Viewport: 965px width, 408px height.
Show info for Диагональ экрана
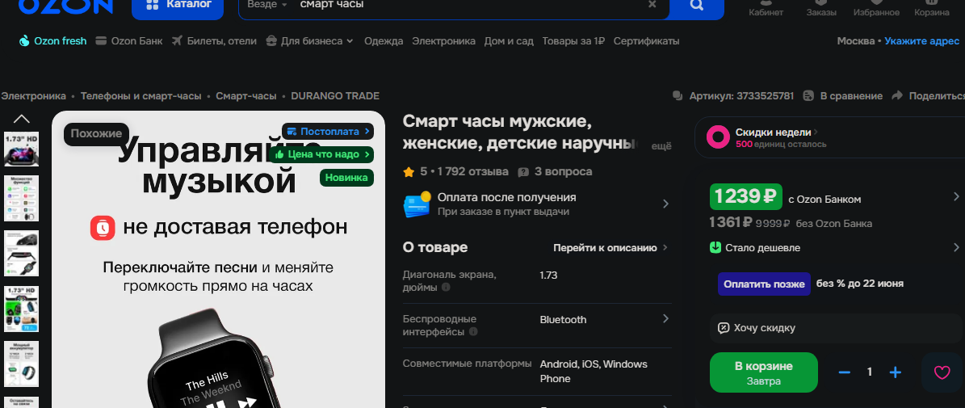coord(446,288)
